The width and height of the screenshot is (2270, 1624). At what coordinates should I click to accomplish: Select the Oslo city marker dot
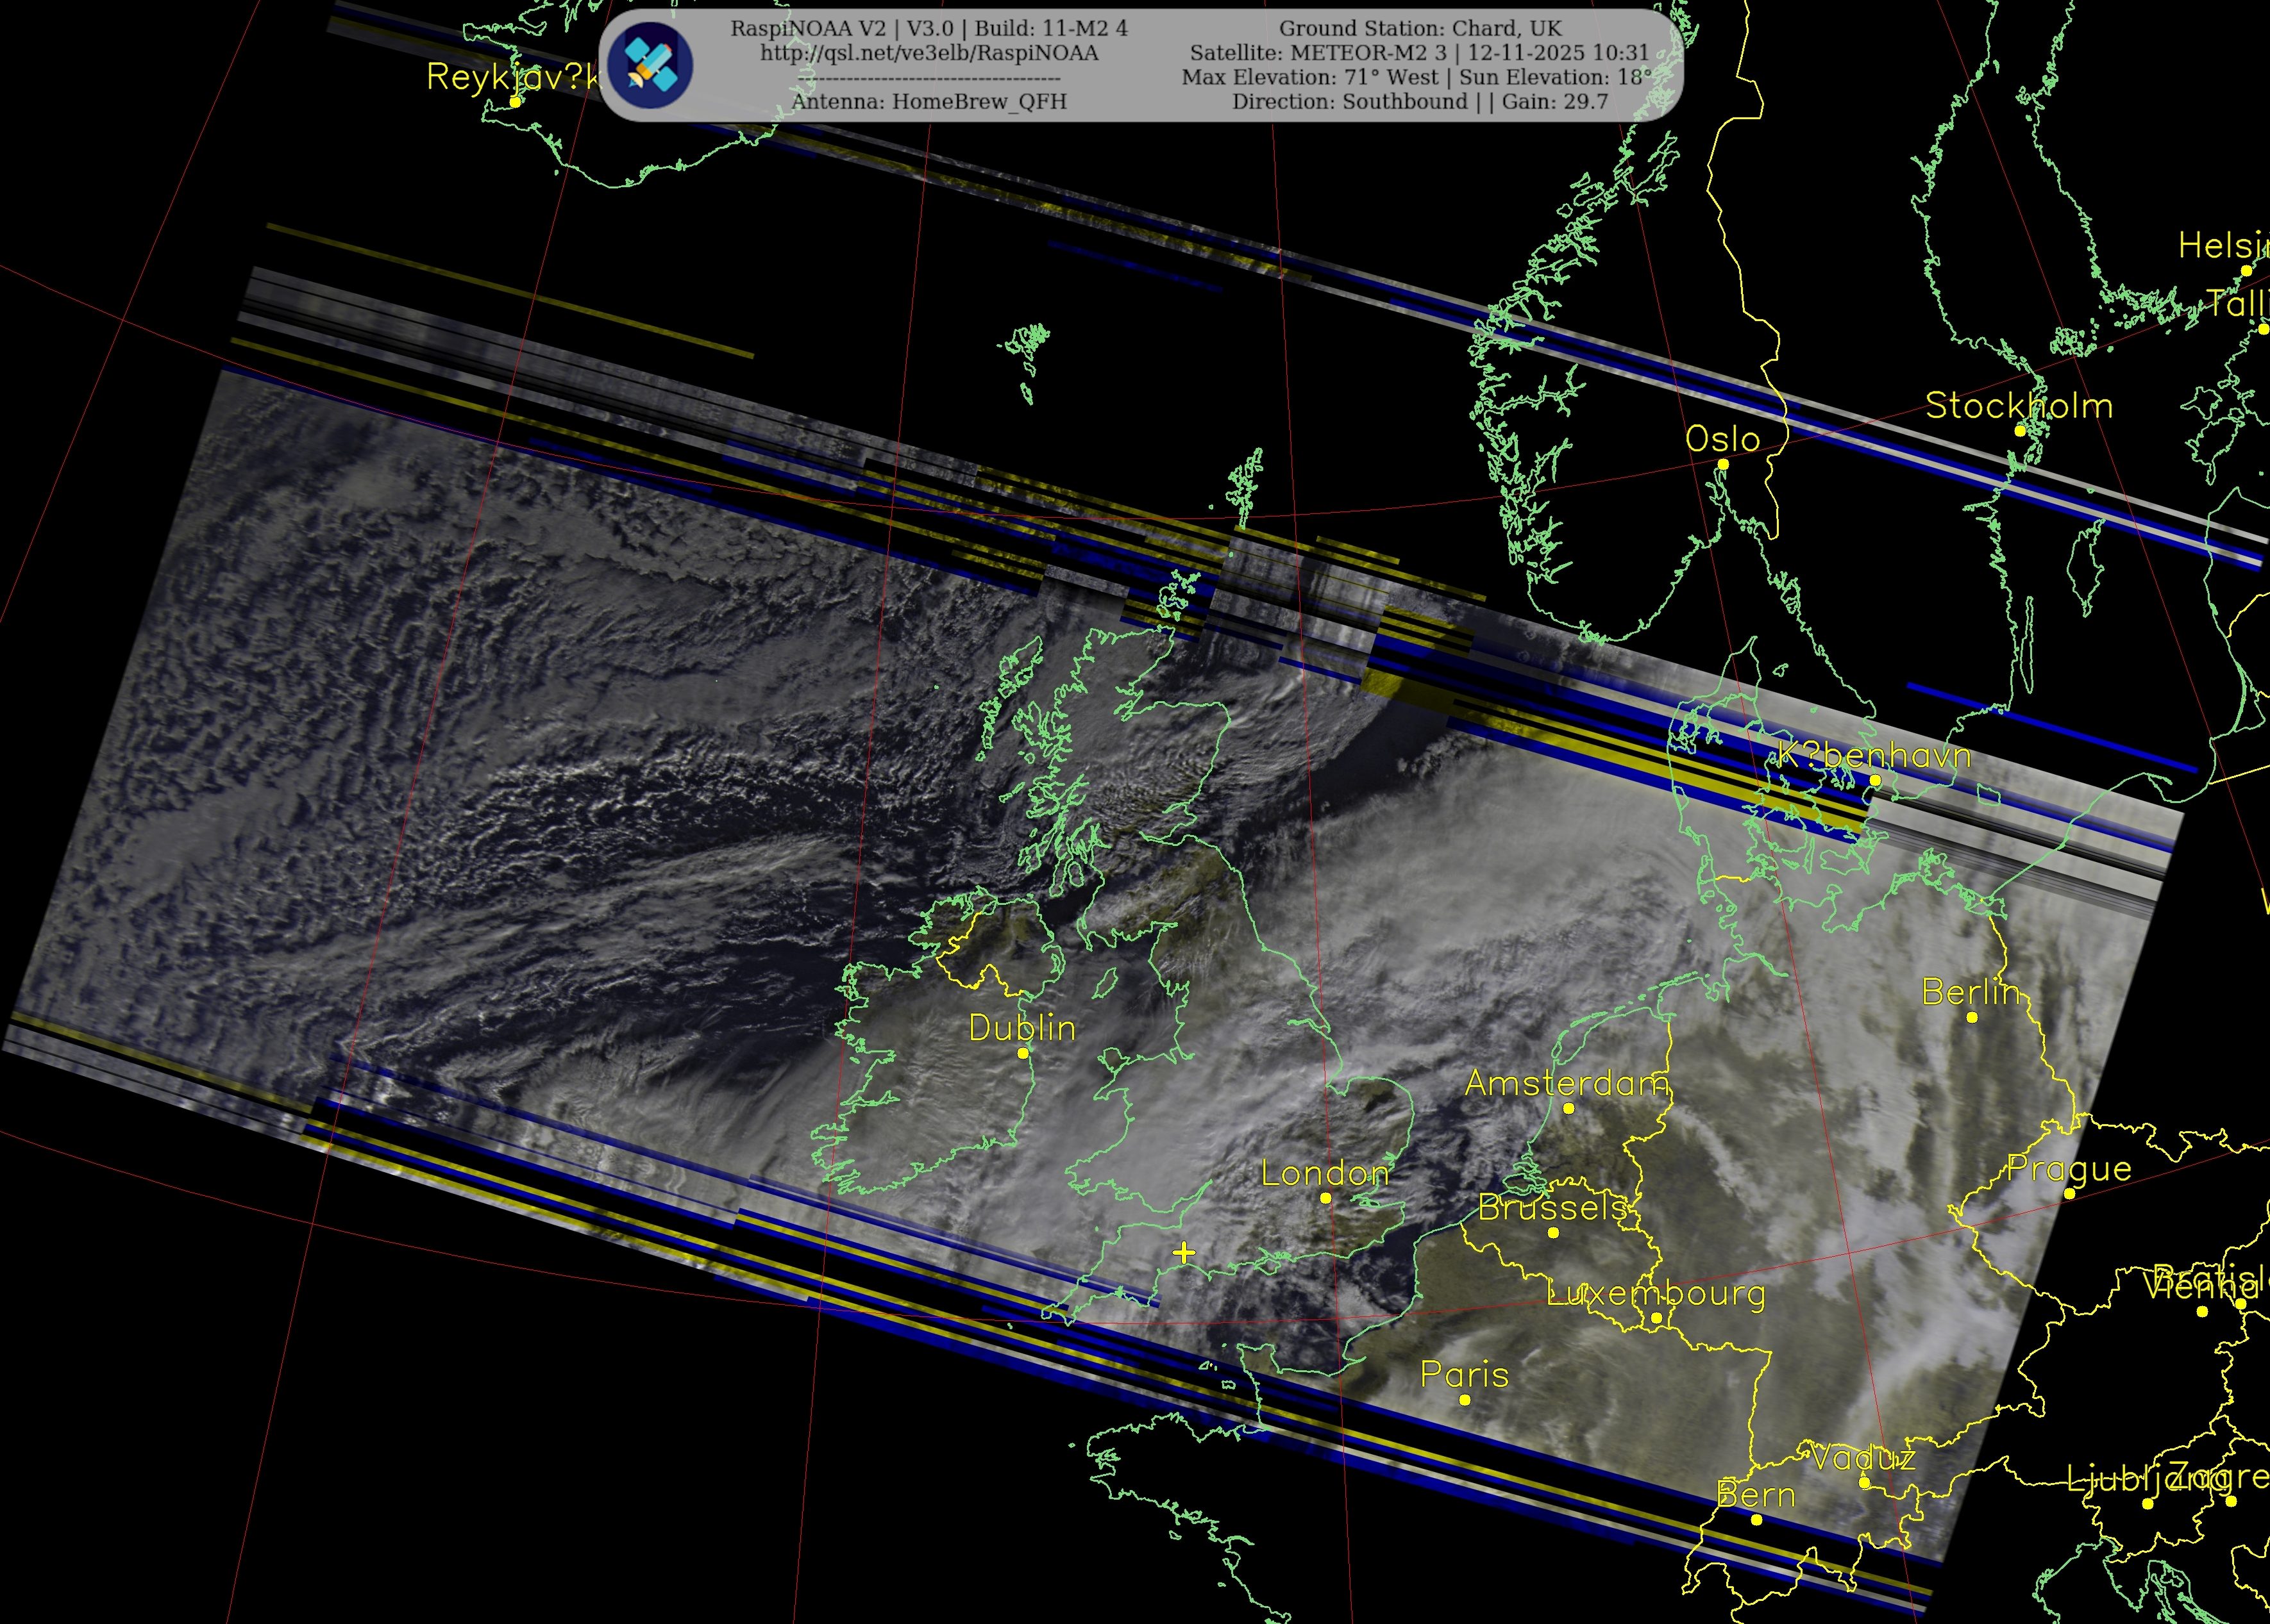coord(1723,464)
